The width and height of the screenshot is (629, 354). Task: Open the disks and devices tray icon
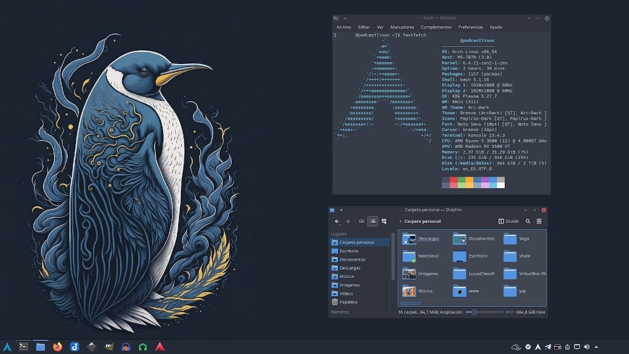[558, 347]
